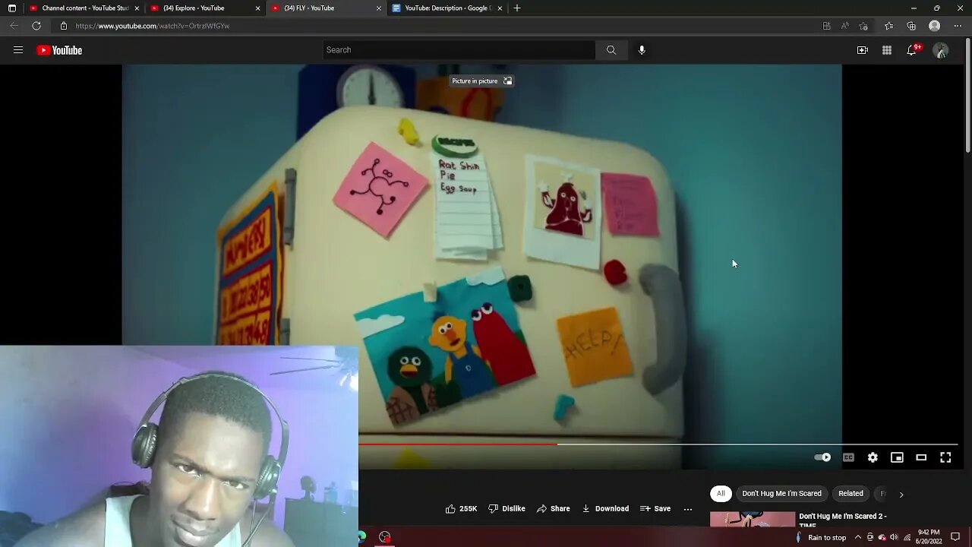Open the taskbar network icon

[x=907, y=537]
